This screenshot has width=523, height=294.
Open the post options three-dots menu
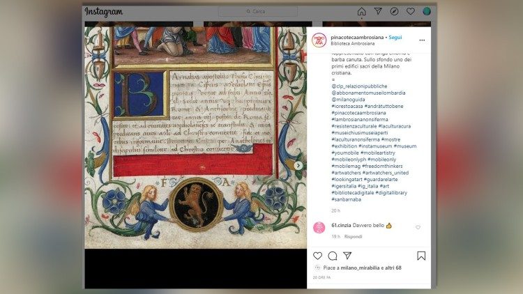[x=422, y=40]
